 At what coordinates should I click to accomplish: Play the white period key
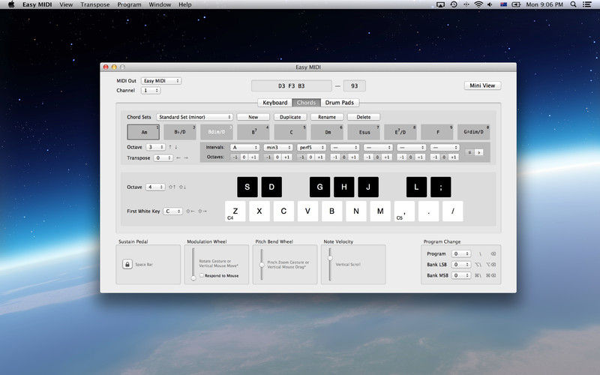(x=428, y=211)
